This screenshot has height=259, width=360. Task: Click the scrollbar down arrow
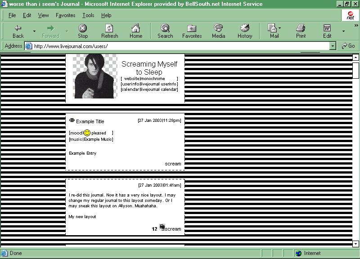point(355,244)
